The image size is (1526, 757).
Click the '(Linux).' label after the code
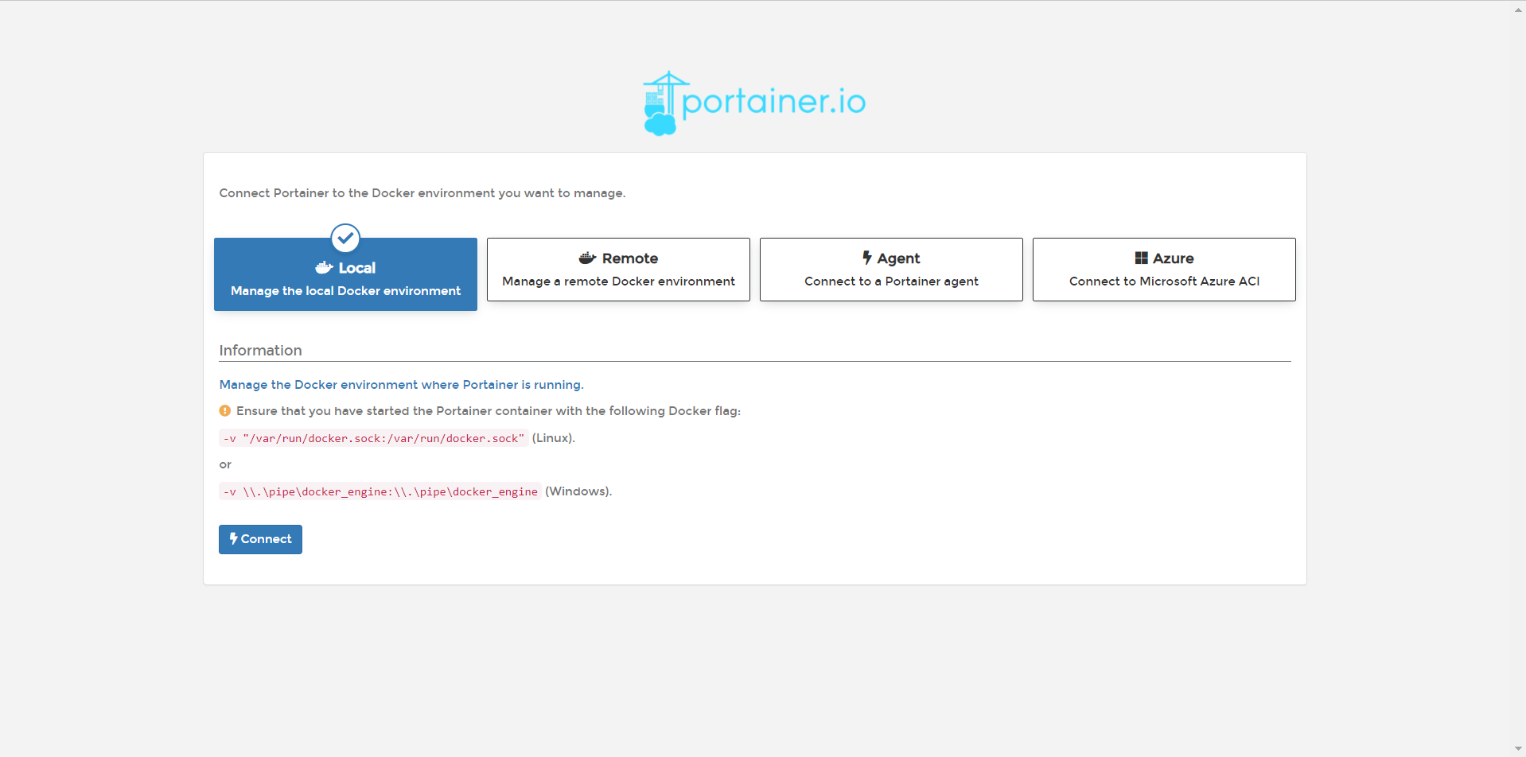pyautogui.click(x=554, y=438)
